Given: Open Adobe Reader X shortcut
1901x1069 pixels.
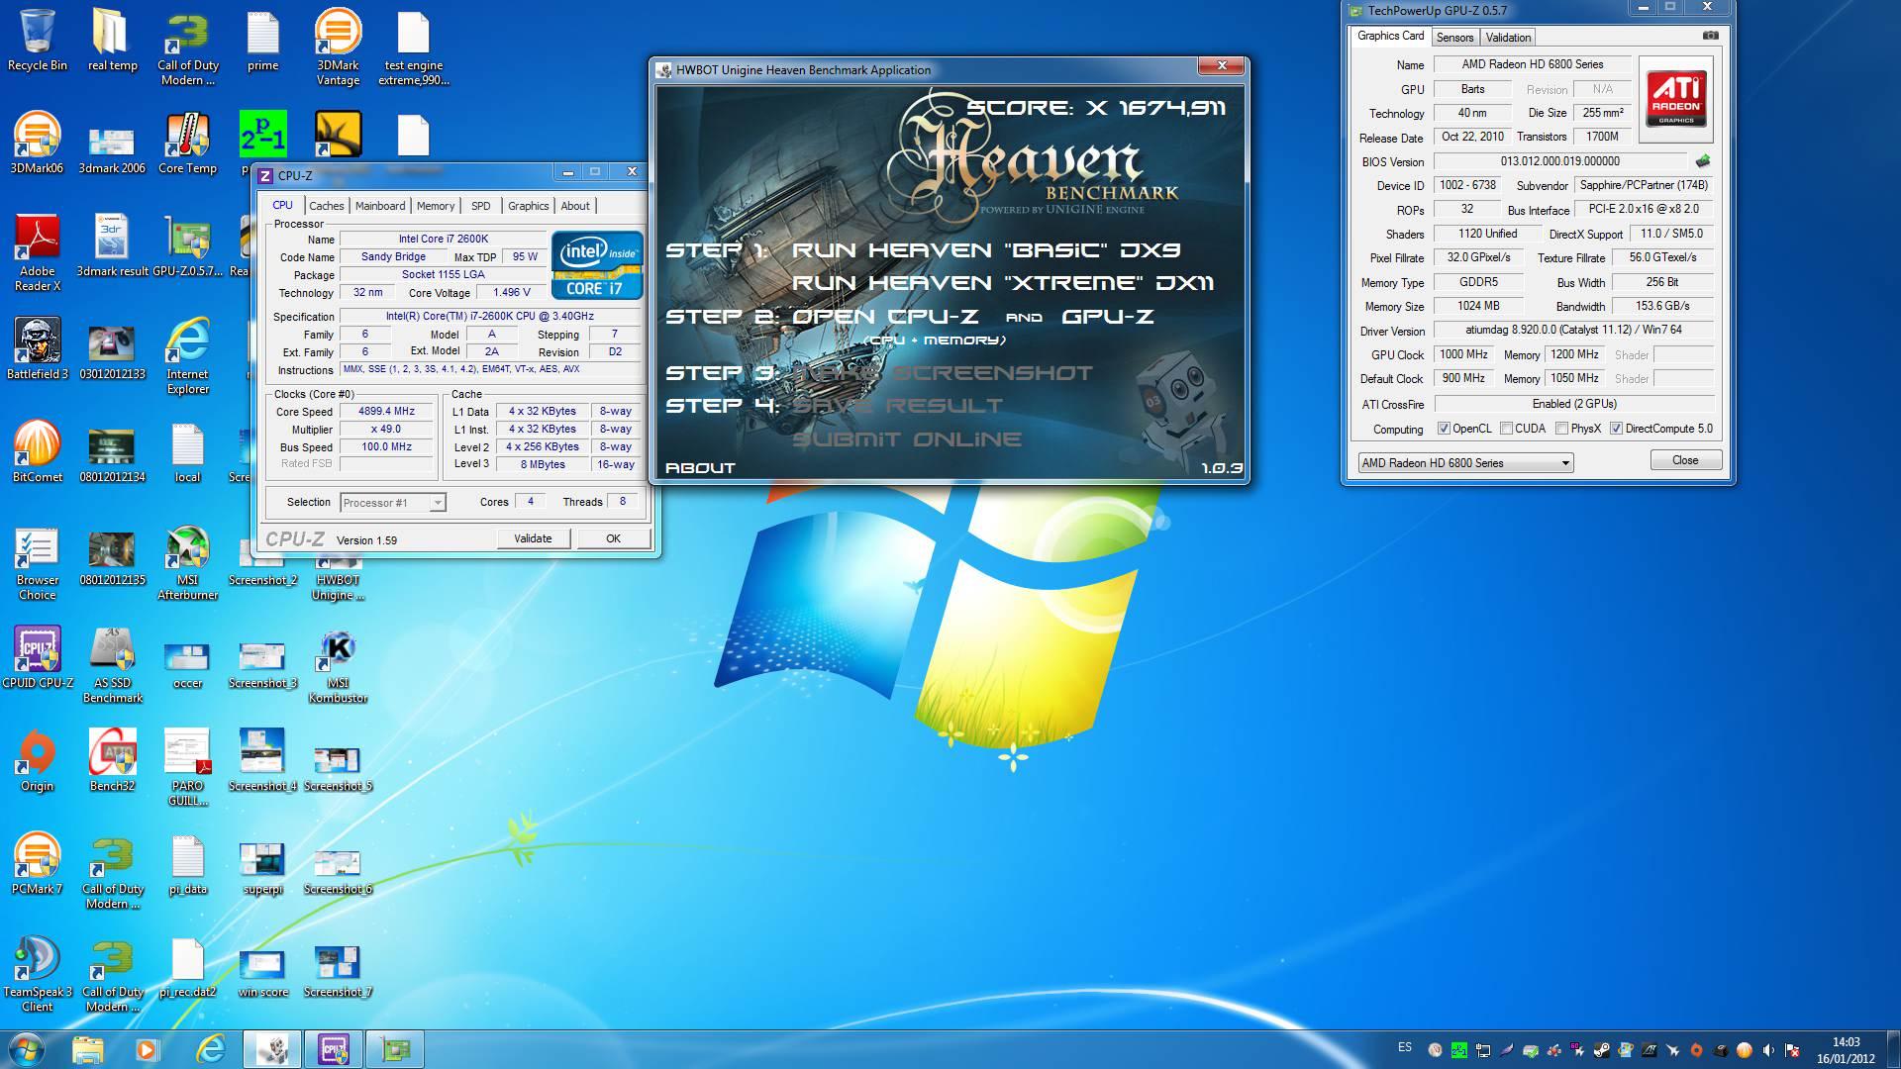Looking at the screenshot, I should (38, 253).
